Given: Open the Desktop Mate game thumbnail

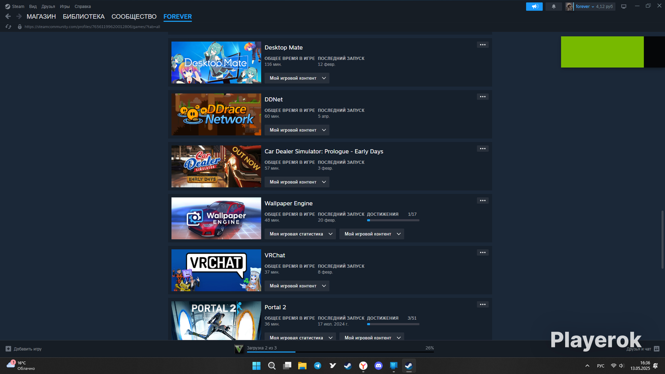Looking at the screenshot, I should tap(216, 62).
